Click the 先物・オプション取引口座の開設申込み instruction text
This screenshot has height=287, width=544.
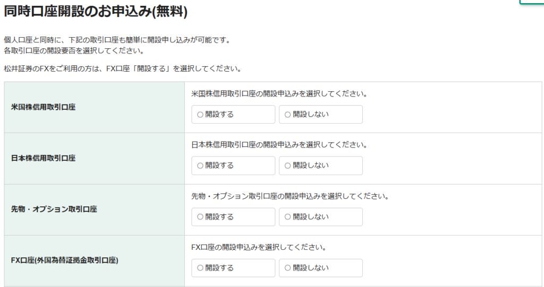coord(290,196)
